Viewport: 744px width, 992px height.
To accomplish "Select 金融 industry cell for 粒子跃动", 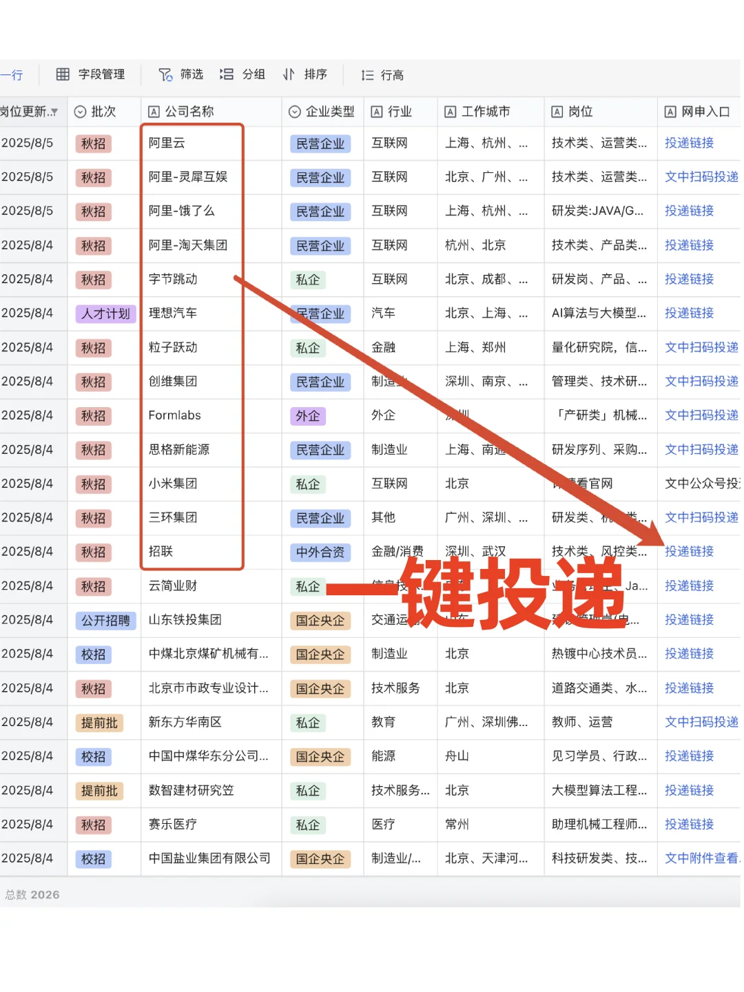I will pos(400,347).
